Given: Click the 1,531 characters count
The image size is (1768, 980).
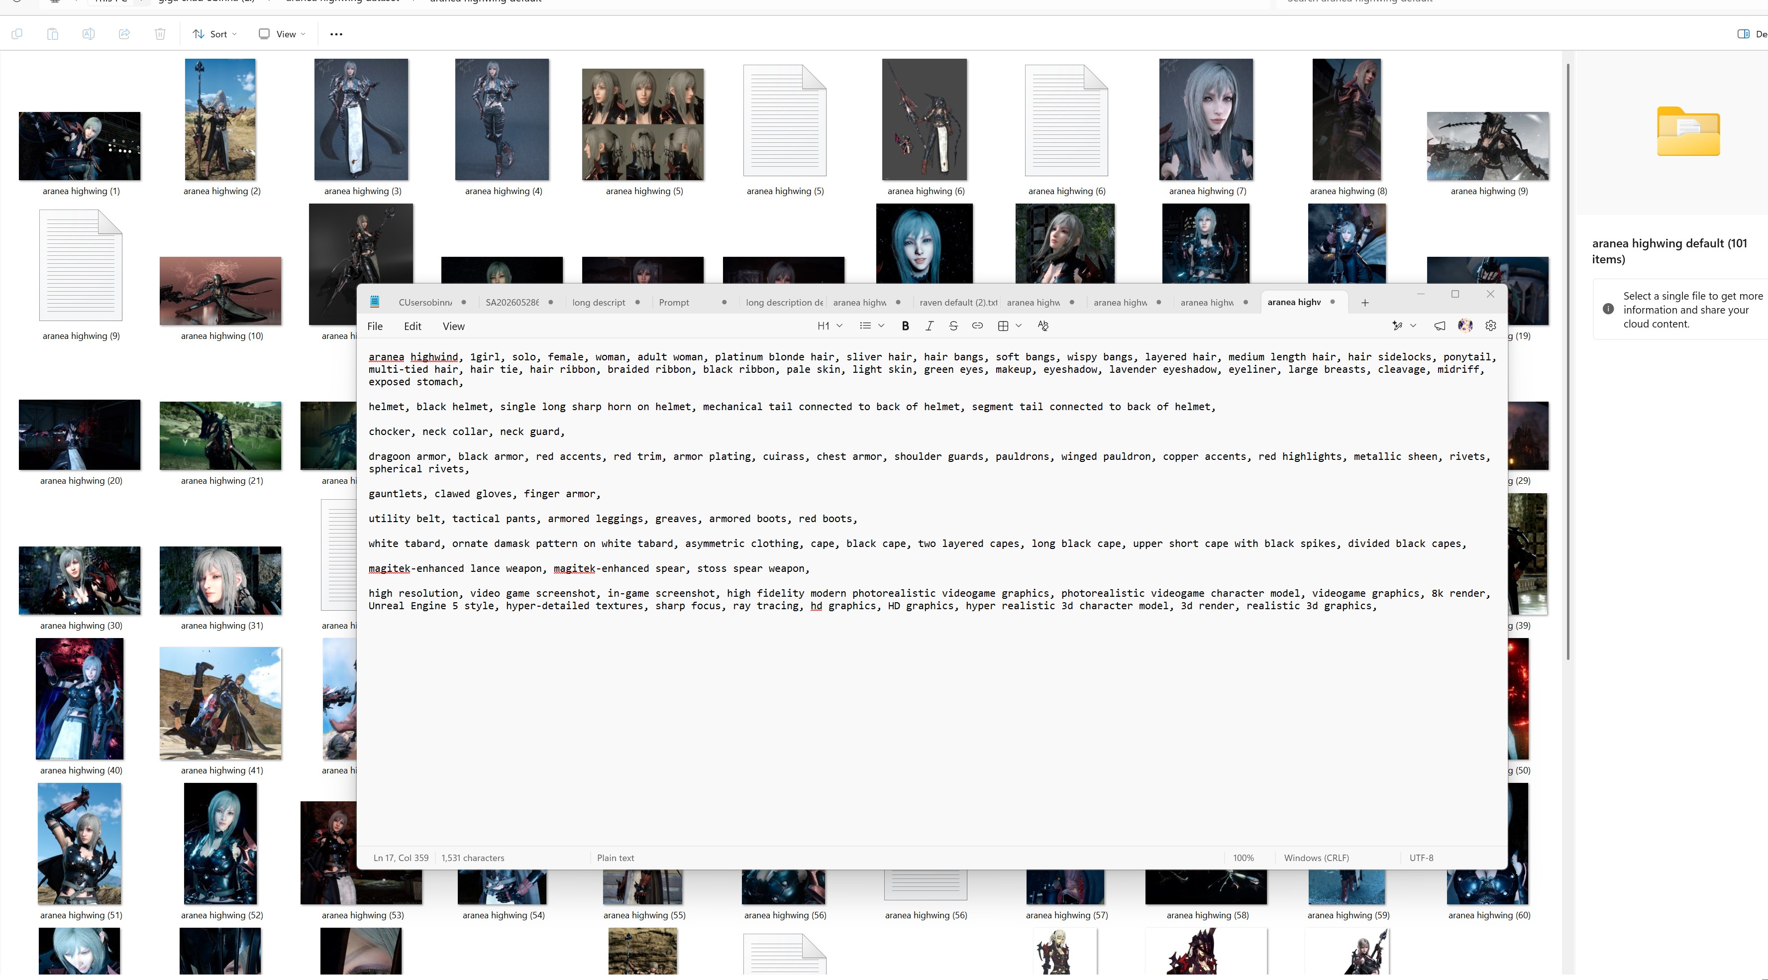Looking at the screenshot, I should click(x=473, y=858).
